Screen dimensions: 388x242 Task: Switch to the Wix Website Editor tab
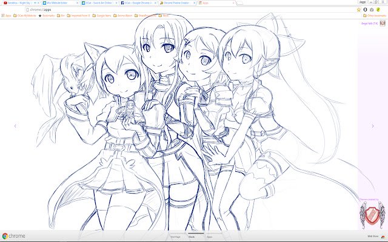point(60,3)
